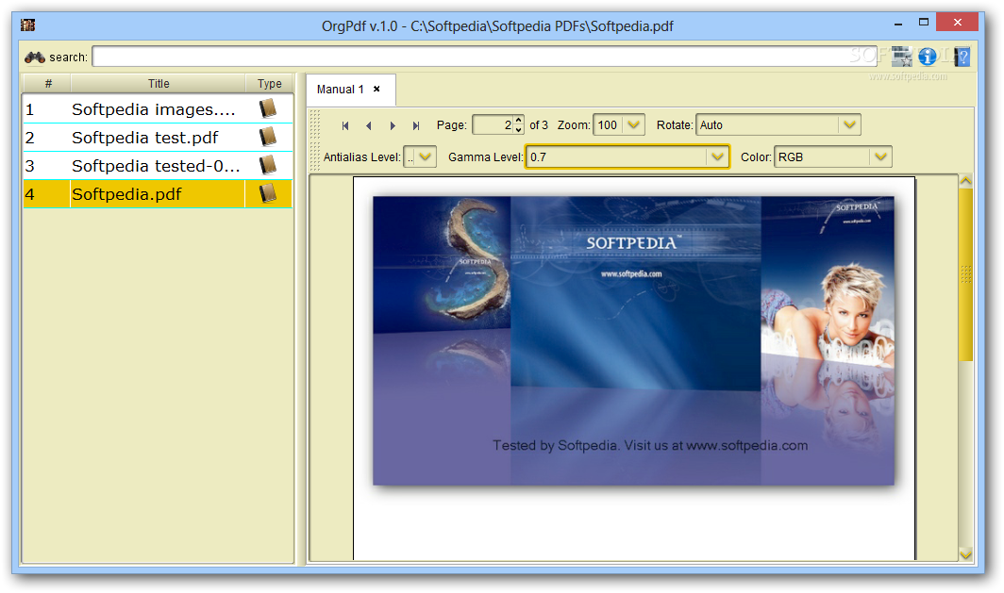Click the Zoom value field showing 100
Screen dimensions: 1004x593
[x=609, y=124]
